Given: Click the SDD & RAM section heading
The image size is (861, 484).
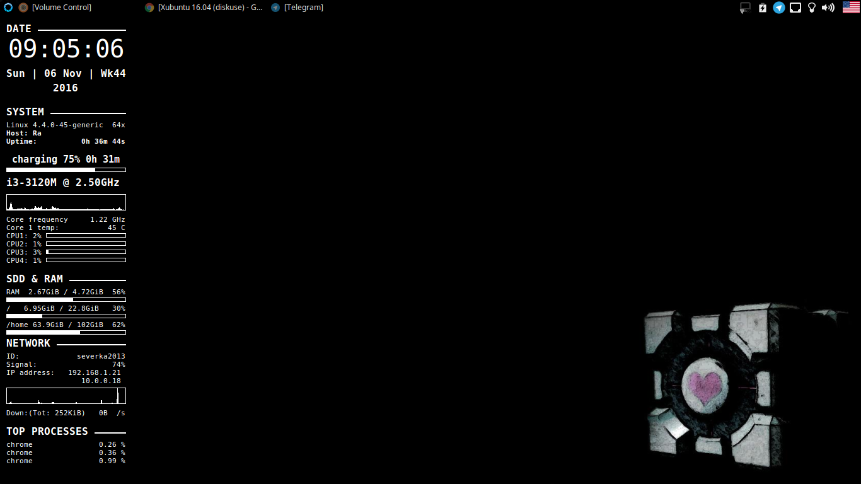Looking at the screenshot, I should tap(35, 279).
